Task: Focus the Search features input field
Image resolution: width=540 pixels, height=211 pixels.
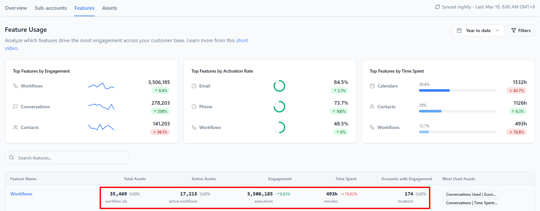Action: pos(67,158)
